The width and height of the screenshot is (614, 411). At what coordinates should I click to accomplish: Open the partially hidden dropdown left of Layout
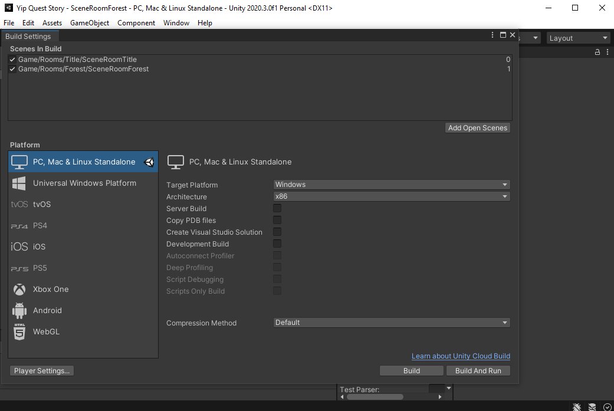click(x=530, y=38)
